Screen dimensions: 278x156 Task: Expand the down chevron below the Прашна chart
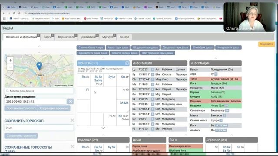(x=103, y=128)
